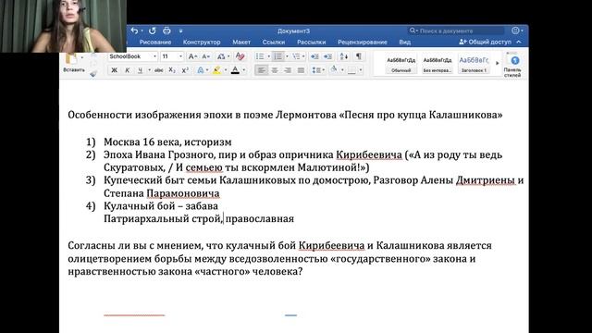Redo the last action
Image resolution: width=592 pixels, height=333 pixels.
(x=152, y=31)
